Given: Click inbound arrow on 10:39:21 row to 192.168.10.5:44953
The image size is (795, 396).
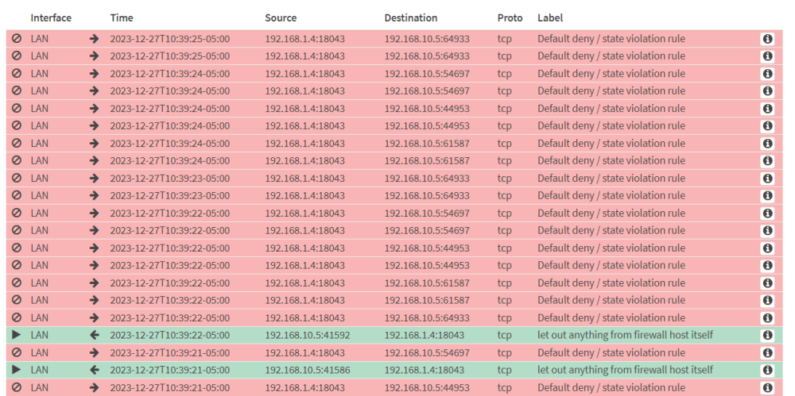Looking at the screenshot, I should pos(94,387).
